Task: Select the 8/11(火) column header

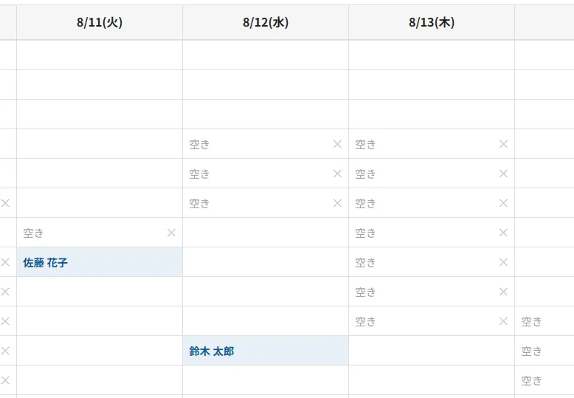Action: click(x=100, y=22)
